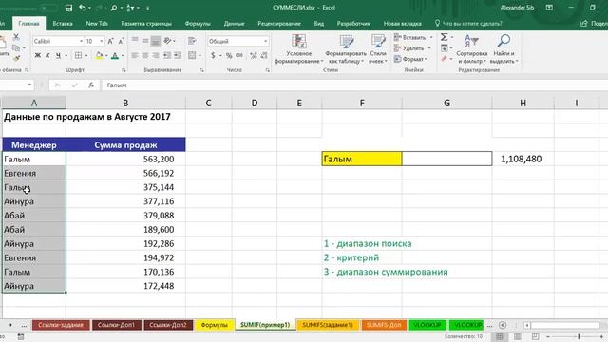The width and height of the screenshot is (608, 342).
Task: Click Decrease Decimal icon
Action: 264,56
